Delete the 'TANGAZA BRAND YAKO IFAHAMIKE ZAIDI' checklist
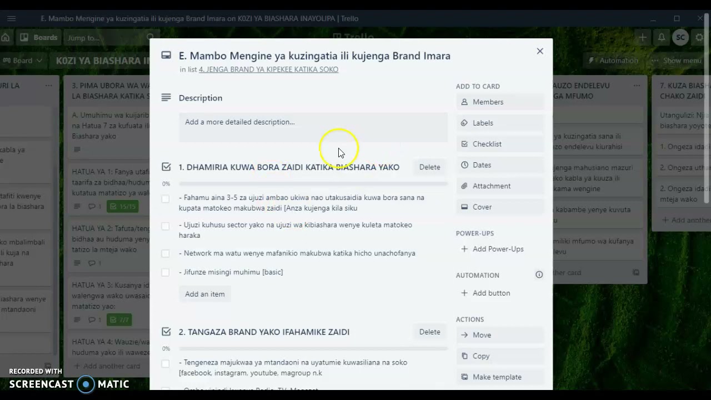This screenshot has width=711, height=400. coord(429,332)
